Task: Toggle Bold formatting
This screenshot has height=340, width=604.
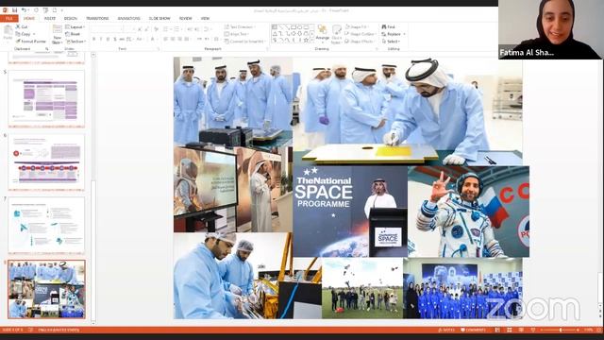Action: click(x=93, y=39)
